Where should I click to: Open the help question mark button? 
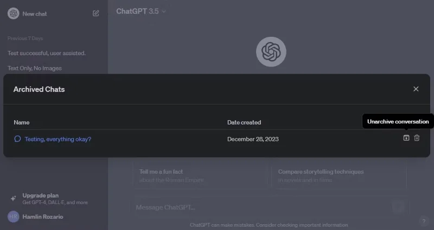[424, 221]
